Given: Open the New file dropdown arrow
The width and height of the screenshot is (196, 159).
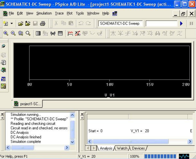Looking at the screenshot, I should [12, 24].
